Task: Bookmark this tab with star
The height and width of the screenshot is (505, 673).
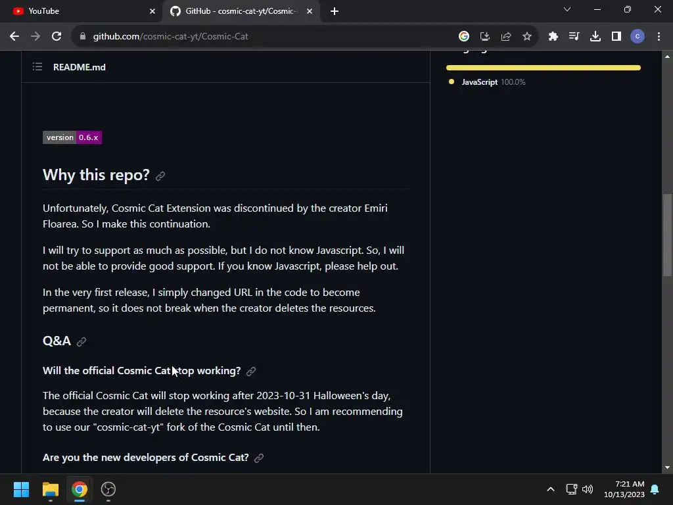Action: (x=527, y=37)
